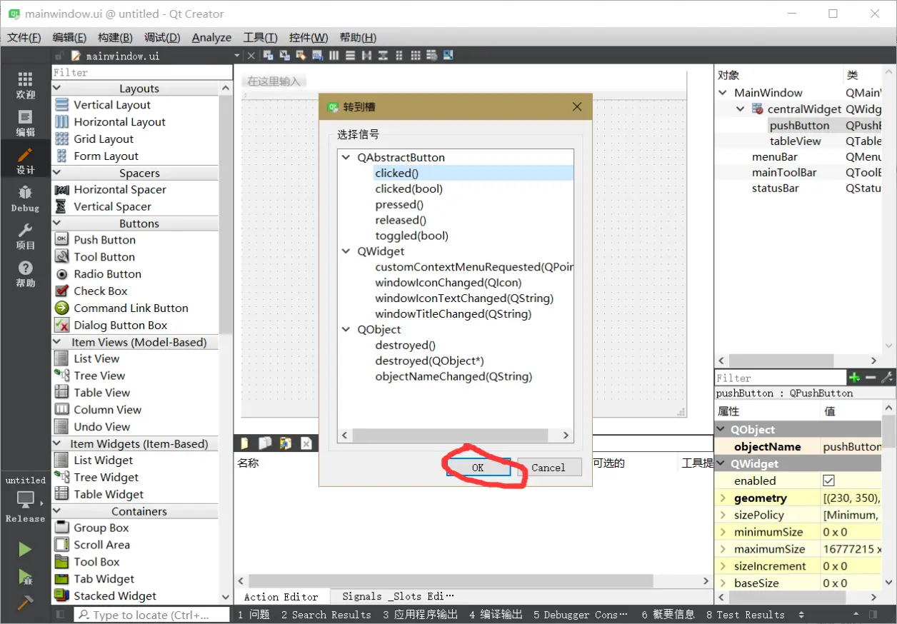Image resolution: width=897 pixels, height=624 pixels.
Task: Open the 工具(T) menu
Action: (x=260, y=37)
